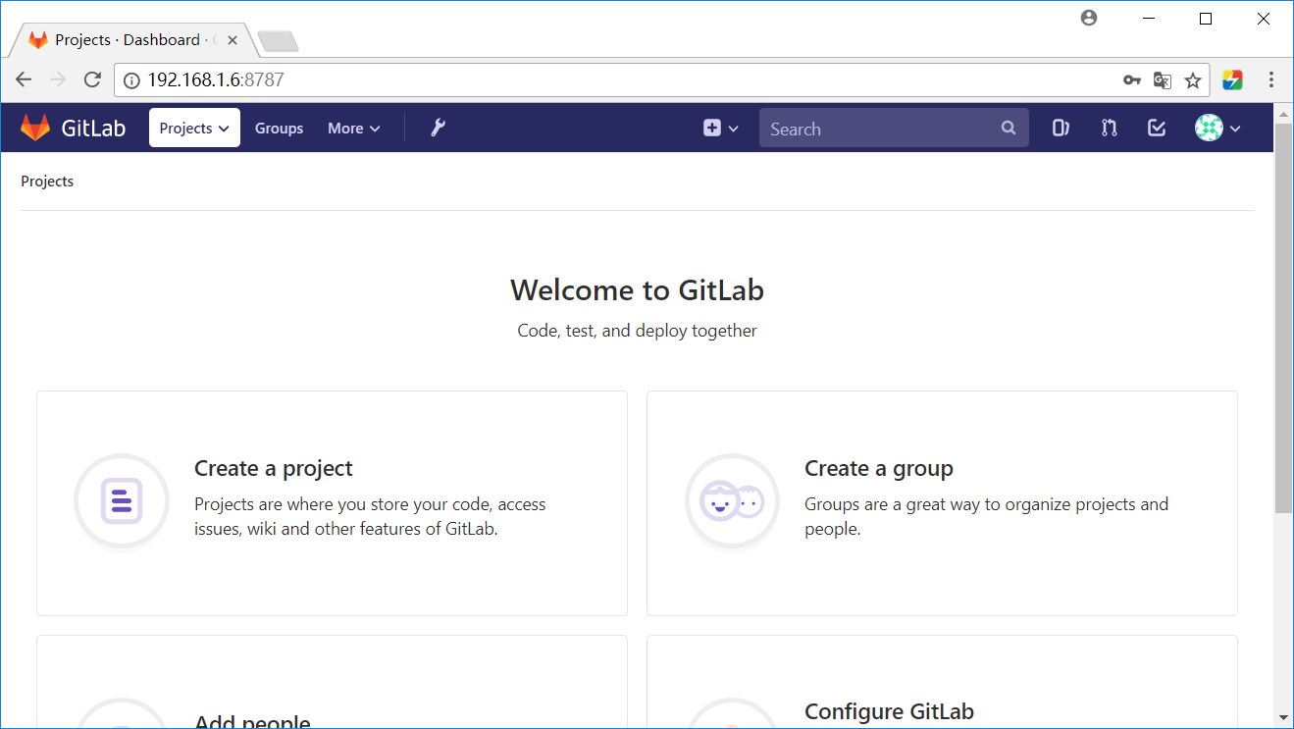Open a new browser tab
Screen dimensions: 1294x729
point(278,41)
